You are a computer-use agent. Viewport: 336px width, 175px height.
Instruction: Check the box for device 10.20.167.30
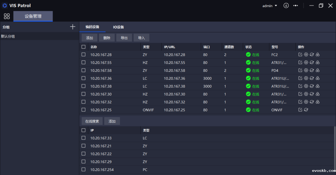84,94
